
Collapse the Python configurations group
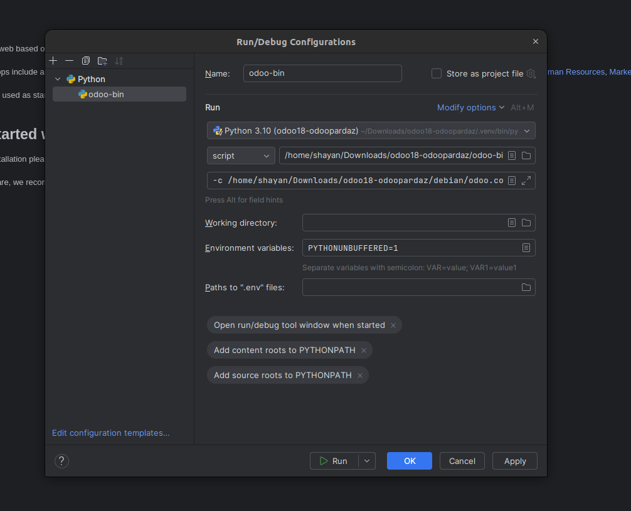[58, 79]
